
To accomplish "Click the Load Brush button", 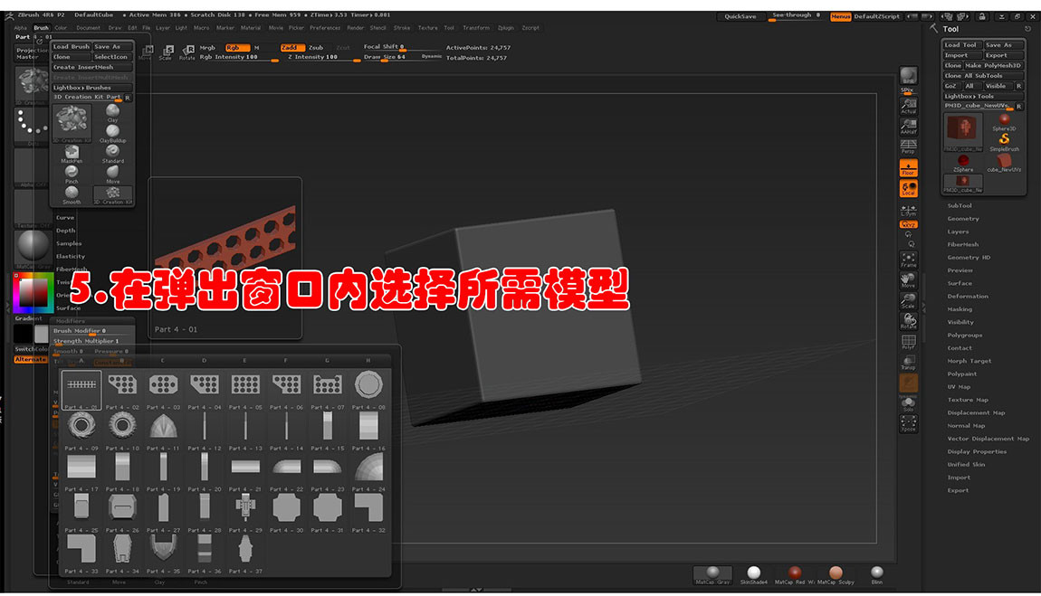I will [x=71, y=47].
